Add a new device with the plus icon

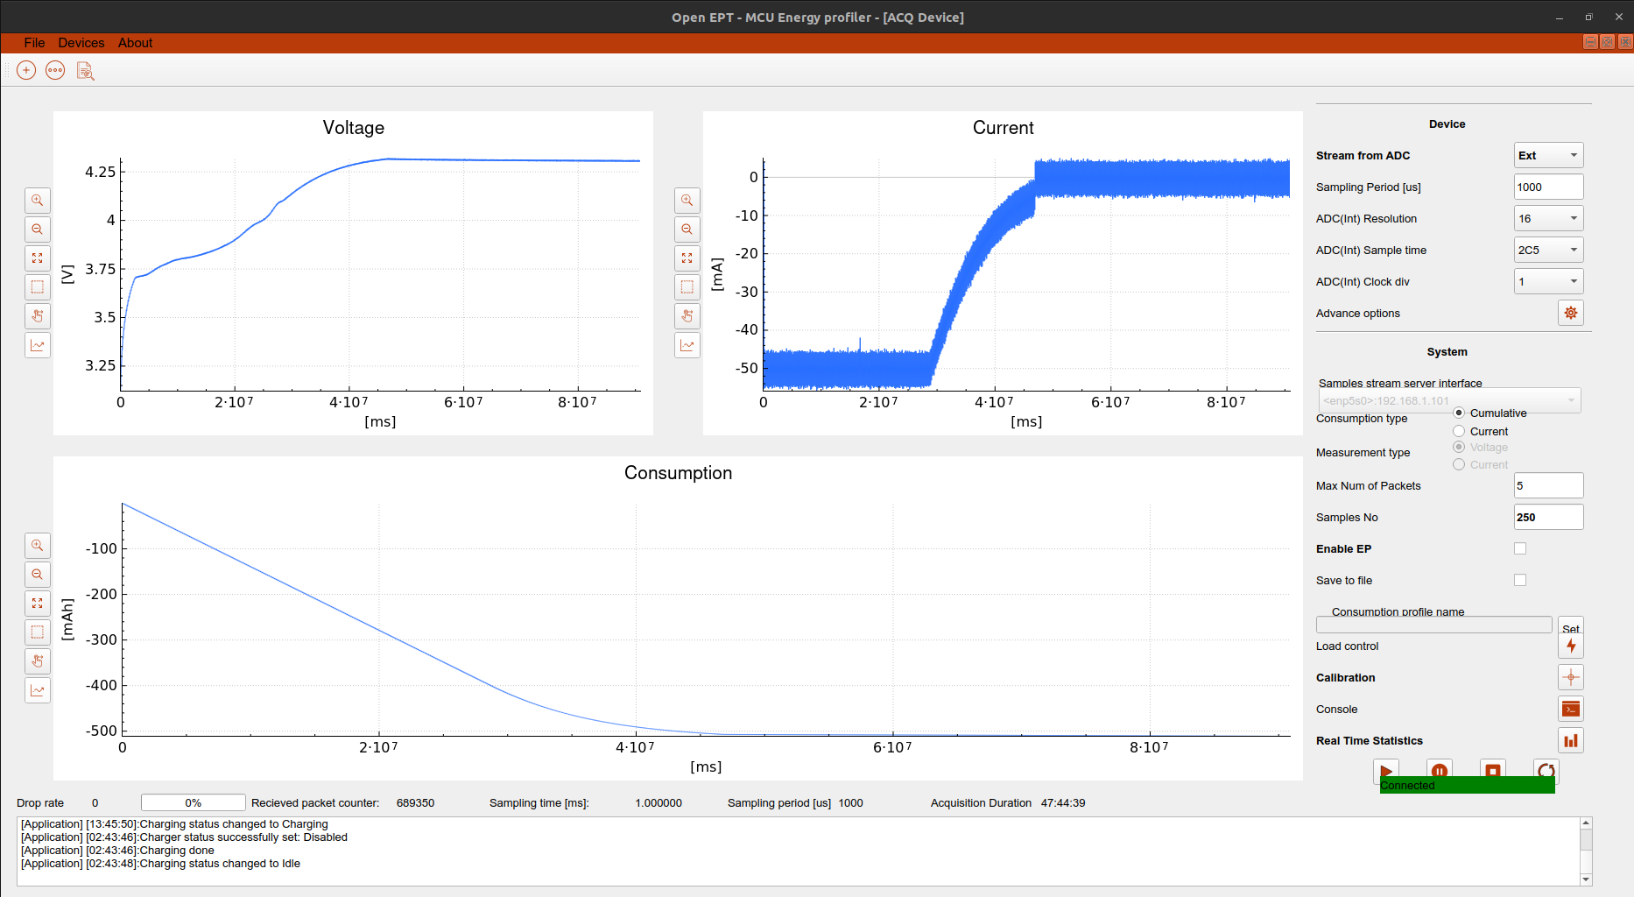click(25, 70)
